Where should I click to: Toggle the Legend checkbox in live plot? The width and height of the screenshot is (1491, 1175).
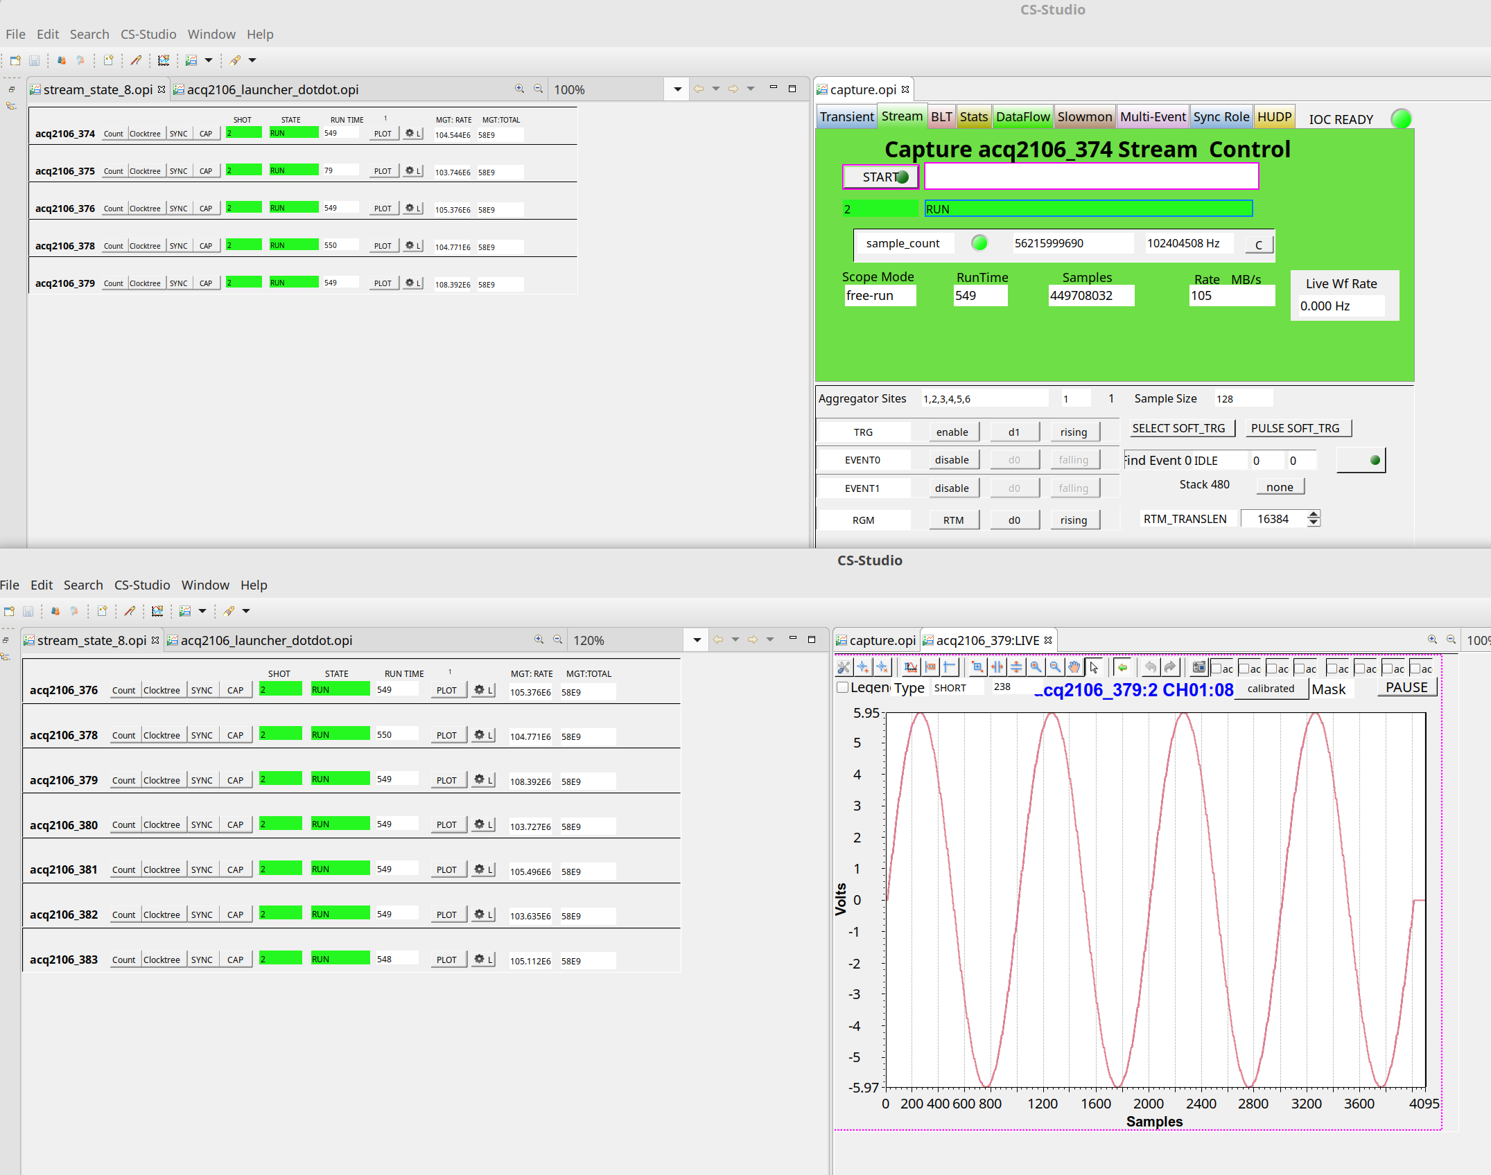[x=843, y=687]
